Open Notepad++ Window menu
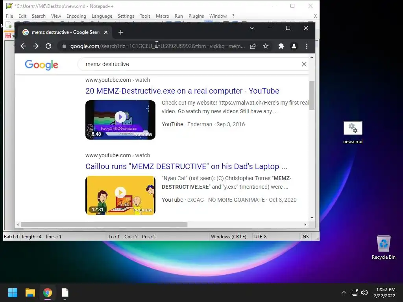Image resolution: width=403 pixels, height=302 pixels. tap(218, 16)
